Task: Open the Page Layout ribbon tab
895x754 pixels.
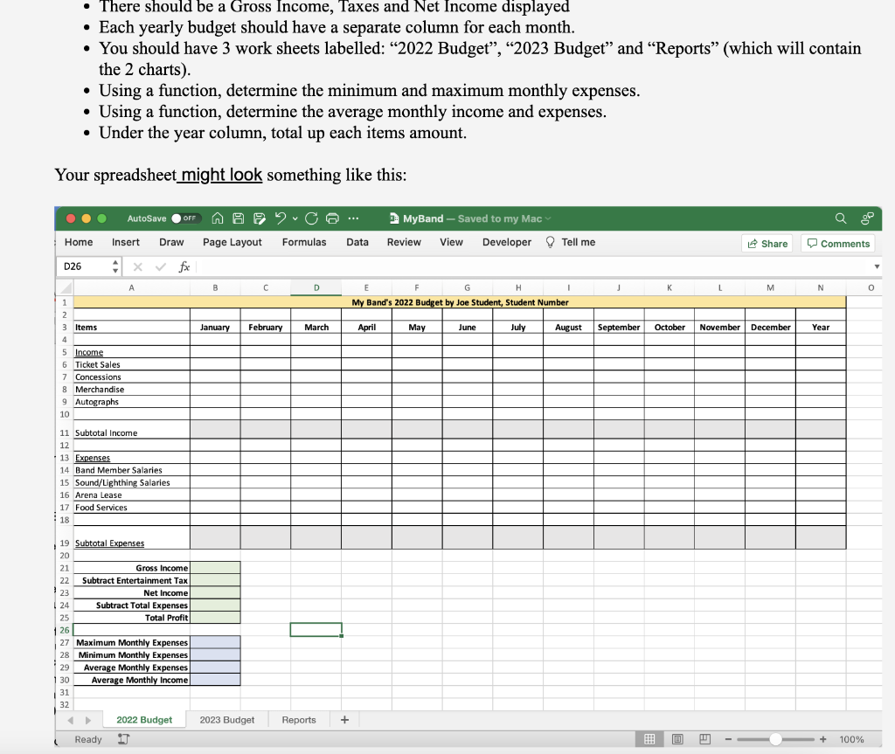Action: (x=232, y=243)
